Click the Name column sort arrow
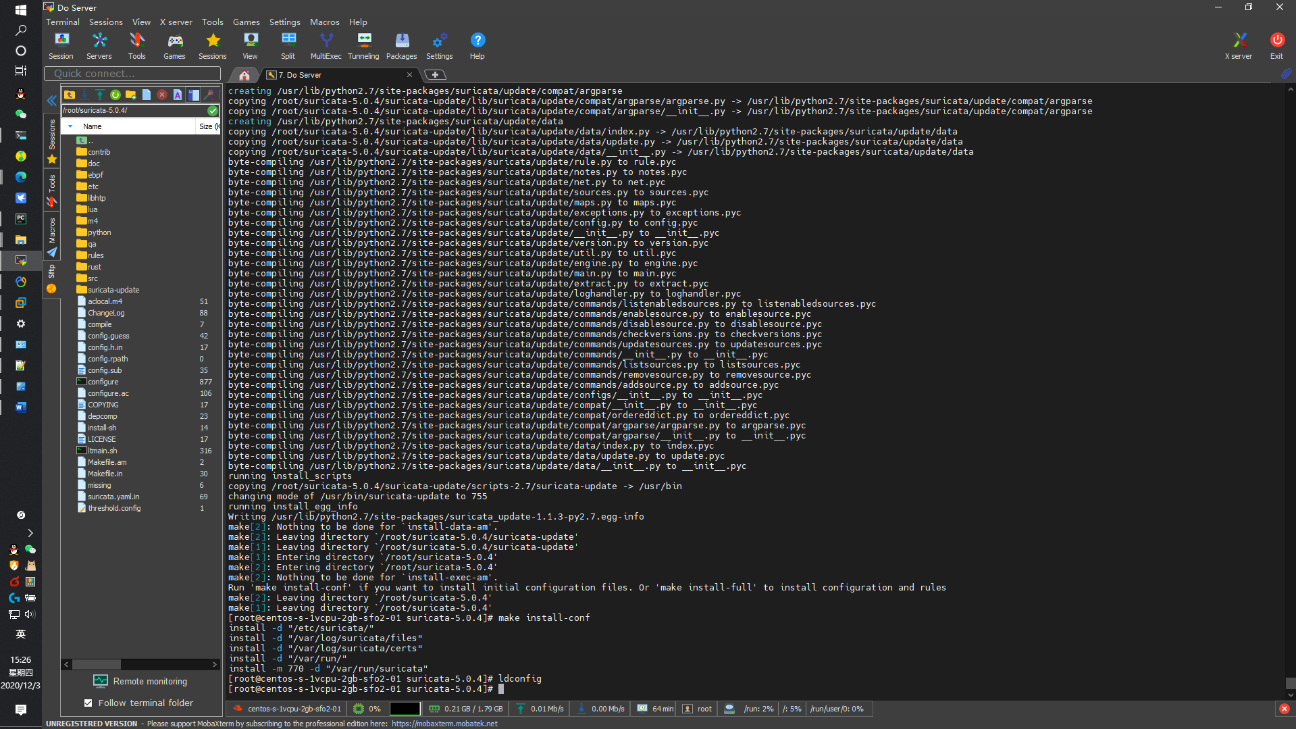 70,126
